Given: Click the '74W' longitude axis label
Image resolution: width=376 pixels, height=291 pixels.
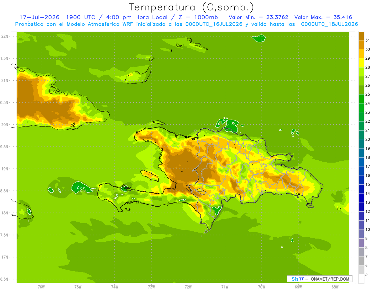Looking at the screenshot, I should coord(115,287).
